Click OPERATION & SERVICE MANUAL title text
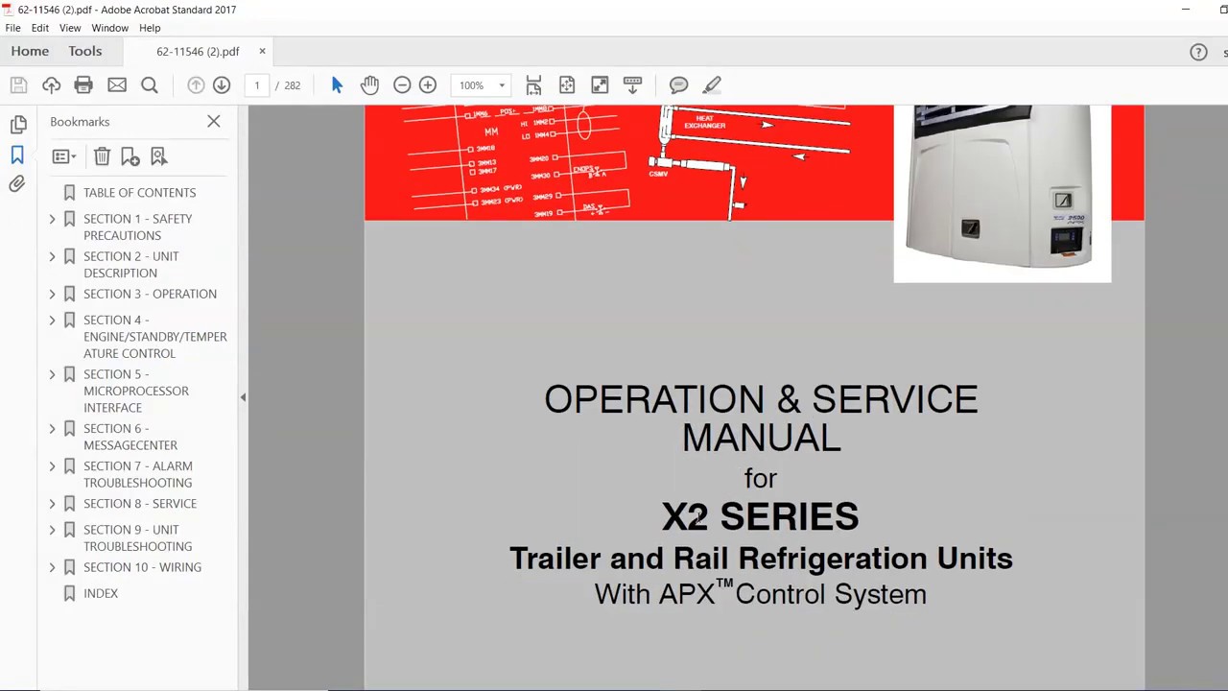The height and width of the screenshot is (691, 1228). tap(761, 418)
